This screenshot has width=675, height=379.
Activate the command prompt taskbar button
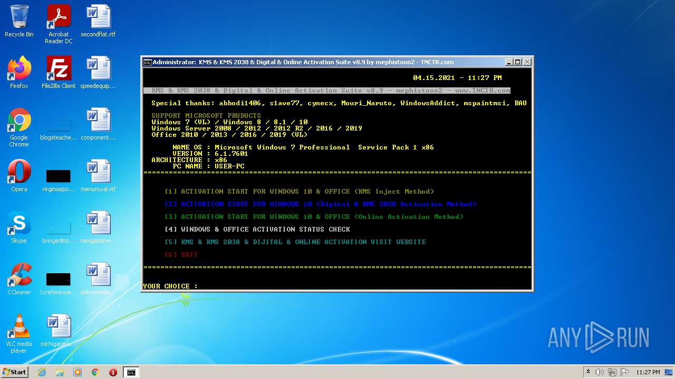tap(131, 372)
